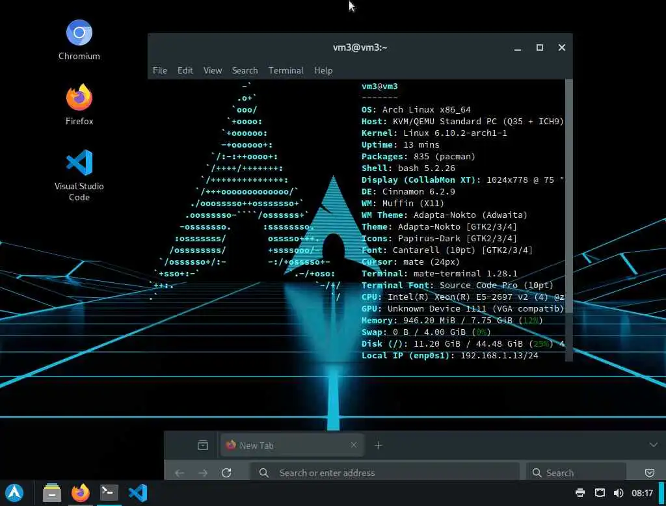Click the OS: Arch Linux x86_64 line

tap(416, 110)
